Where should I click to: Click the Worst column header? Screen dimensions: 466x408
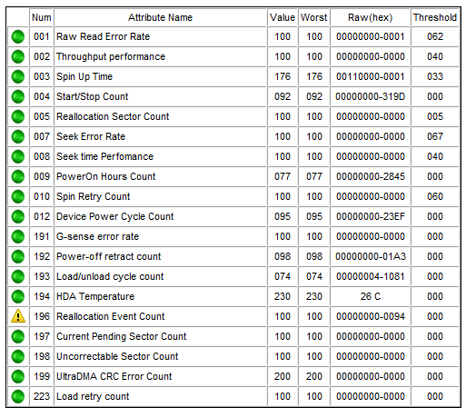[314, 17]
